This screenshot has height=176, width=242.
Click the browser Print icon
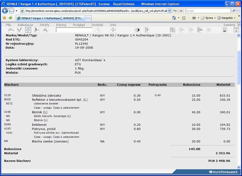click(194, 18)
